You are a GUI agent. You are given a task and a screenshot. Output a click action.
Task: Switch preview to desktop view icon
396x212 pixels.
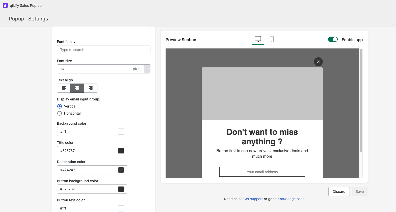pyautogui.click(x=258, y=39)
